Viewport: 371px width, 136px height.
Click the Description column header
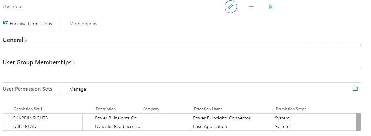coord(106,109)
